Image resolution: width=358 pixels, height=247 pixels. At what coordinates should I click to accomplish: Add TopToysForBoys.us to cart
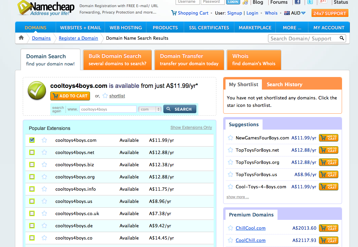coord(328,174)
